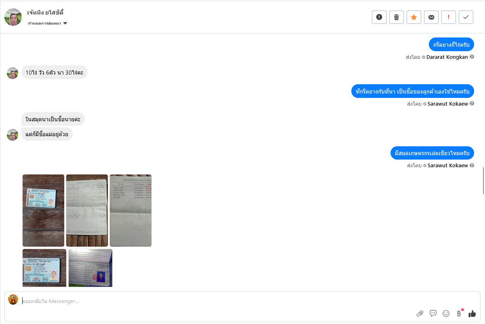Mark conversation unread with envelope icon

point(431,17)
